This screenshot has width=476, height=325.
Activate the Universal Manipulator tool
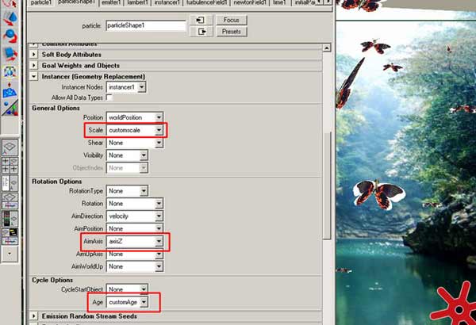coord(10,72)
